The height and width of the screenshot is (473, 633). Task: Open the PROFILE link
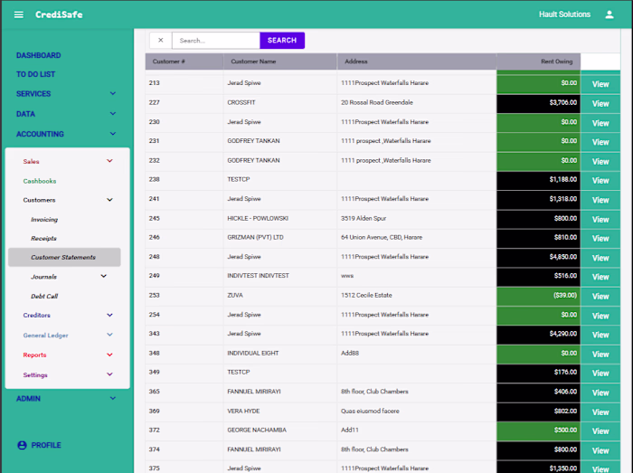(46, 445)
